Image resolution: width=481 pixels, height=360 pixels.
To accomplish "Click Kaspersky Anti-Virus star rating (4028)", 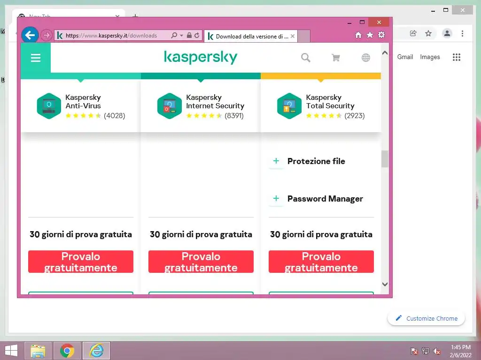I will point(95,116).
